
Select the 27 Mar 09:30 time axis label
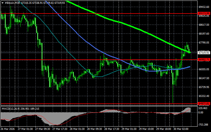(43, 129)
